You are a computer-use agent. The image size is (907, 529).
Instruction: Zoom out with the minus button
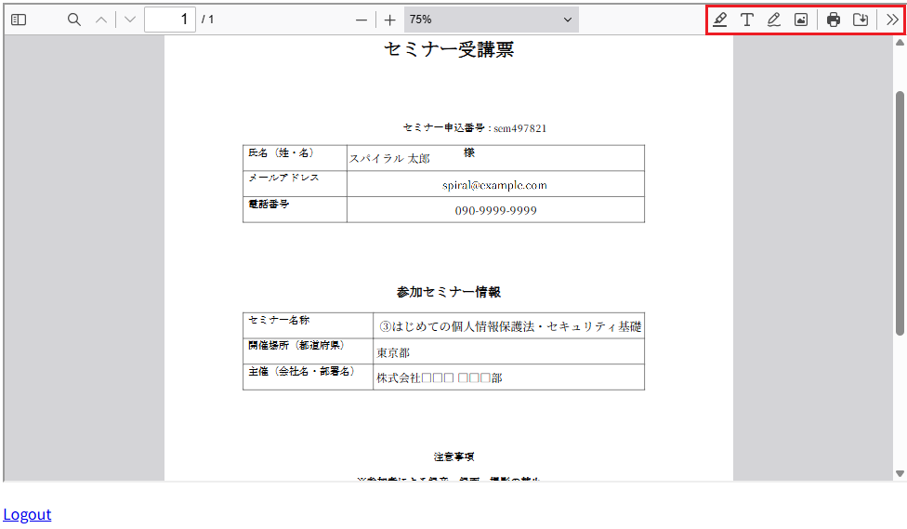(x=361, y=20)
